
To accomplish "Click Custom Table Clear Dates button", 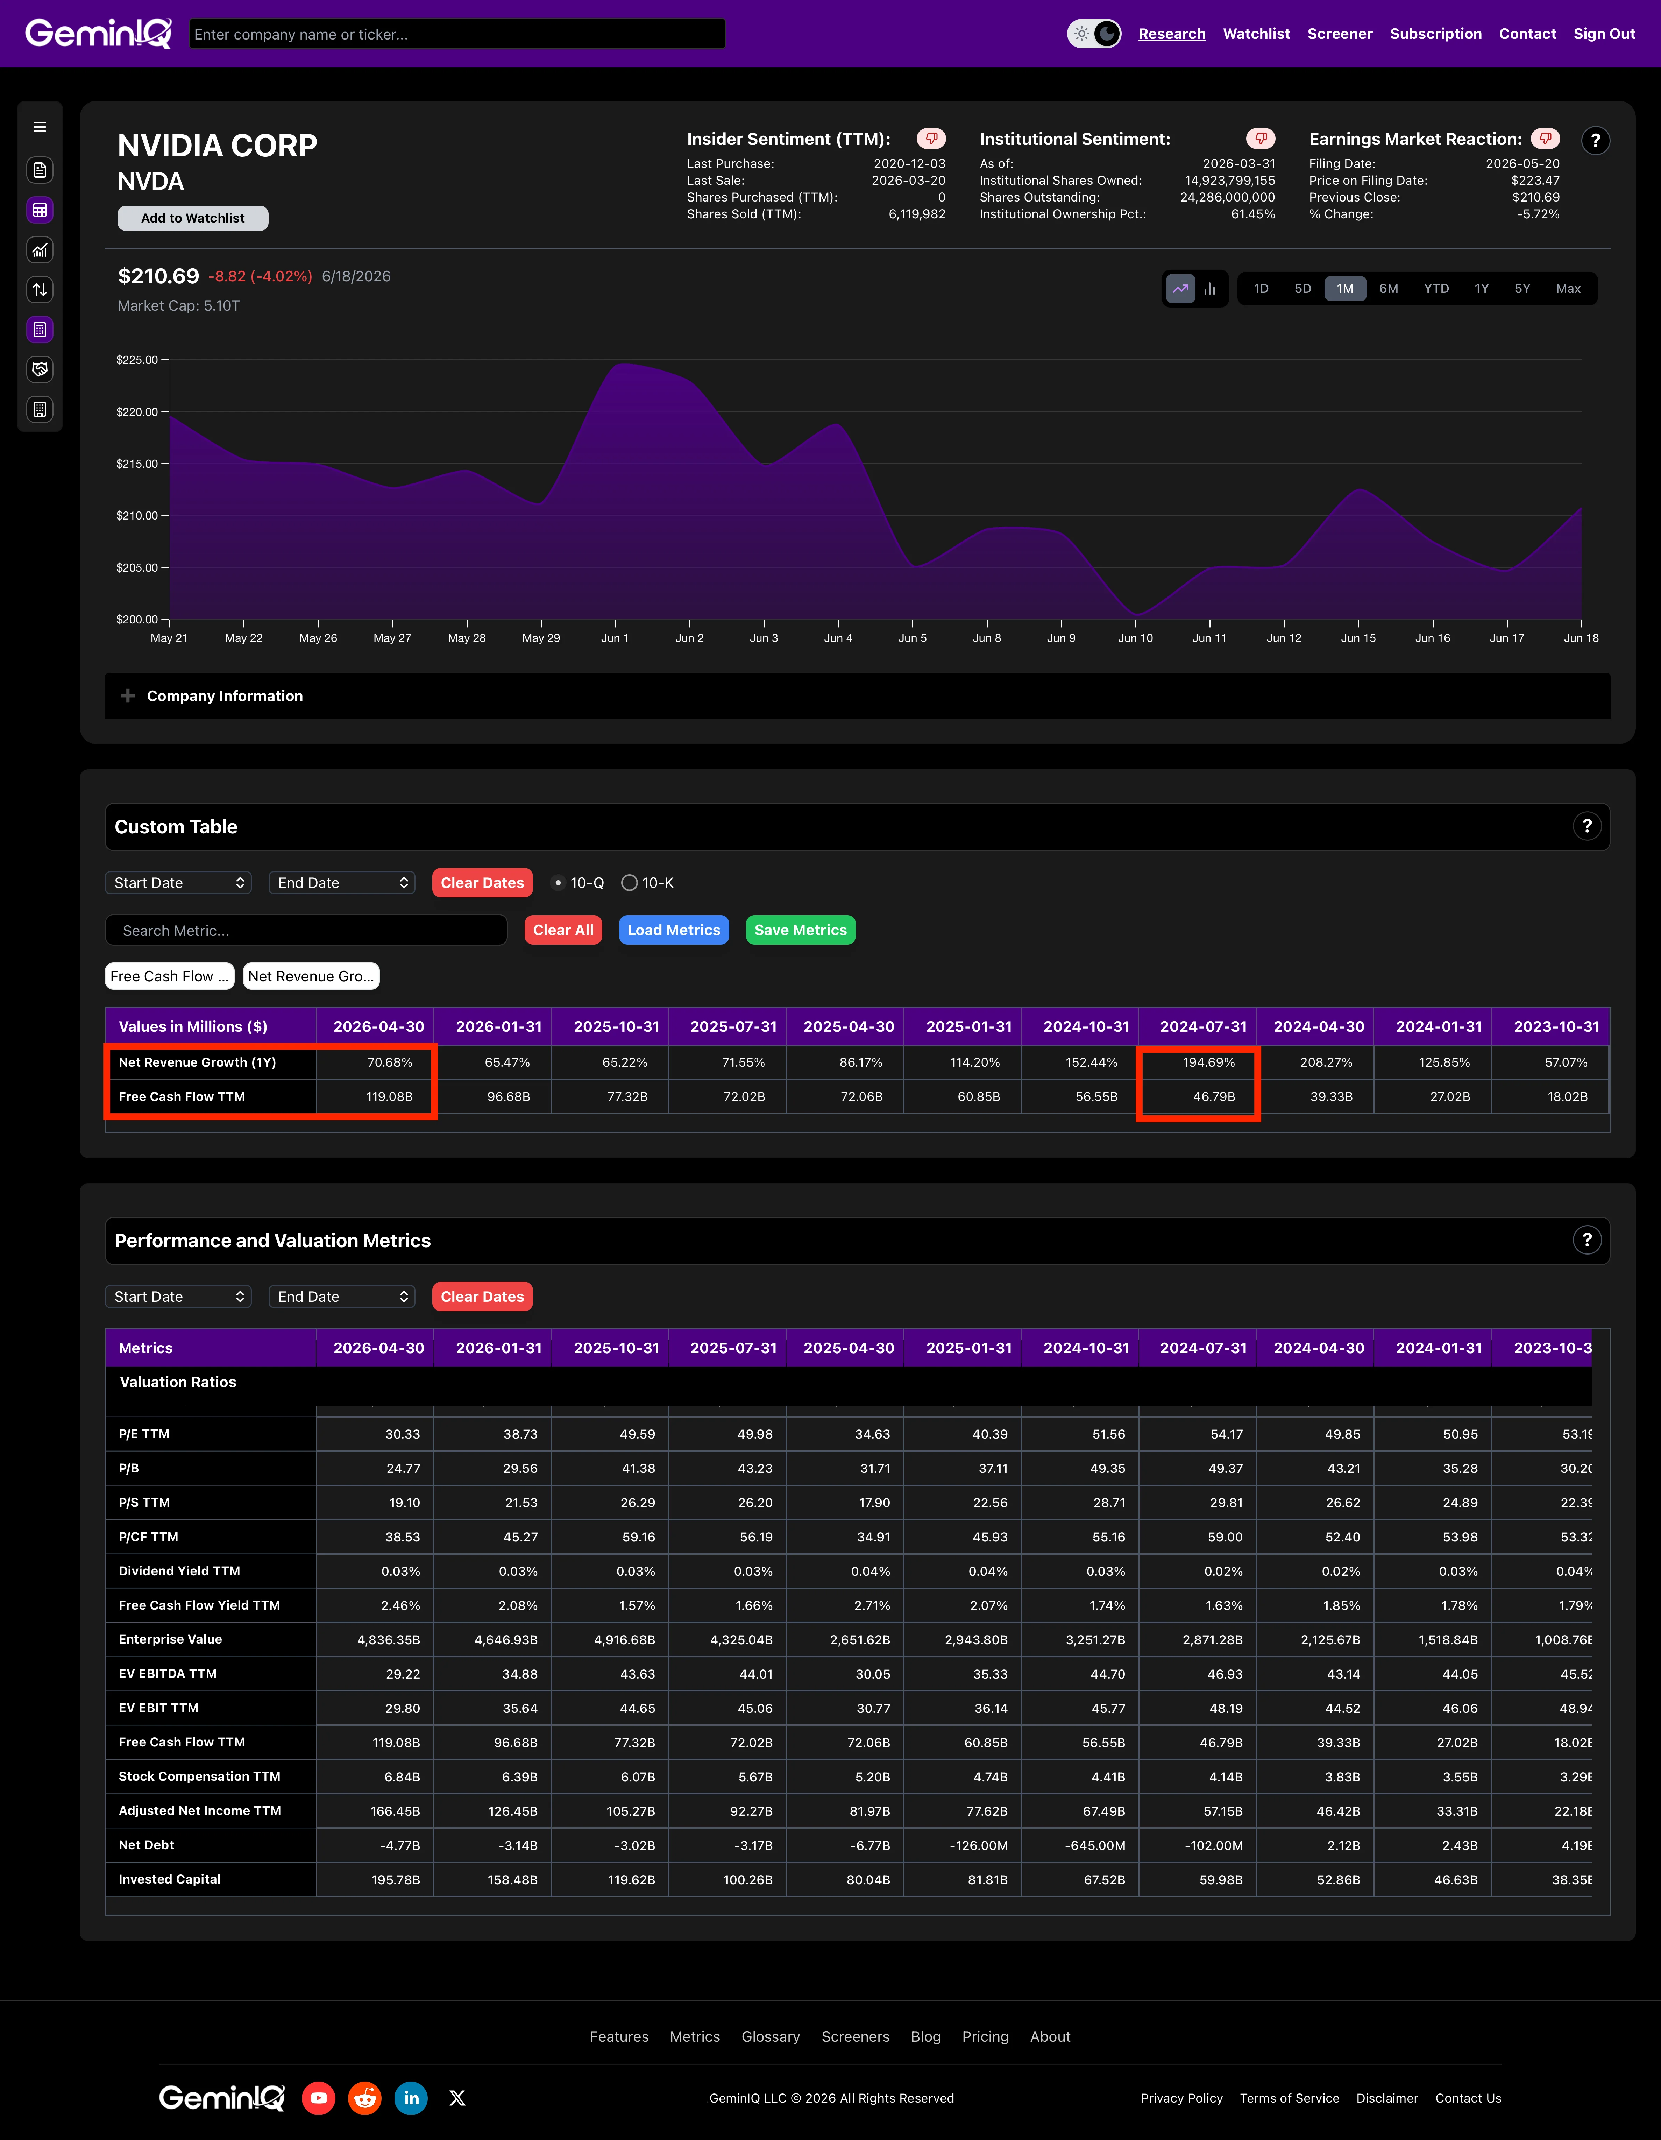I will click(482, 883).
